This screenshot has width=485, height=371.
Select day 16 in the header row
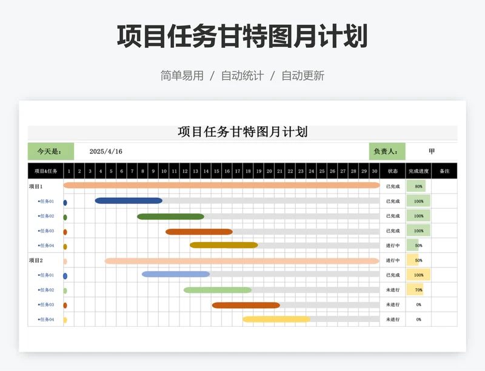pyautogui.click(x=227, y=171)
